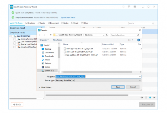Collapse the data (E:) tree node

pos(10,36)
